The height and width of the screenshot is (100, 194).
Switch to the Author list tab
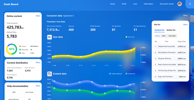pyautogui.click(x=171, y=30)
